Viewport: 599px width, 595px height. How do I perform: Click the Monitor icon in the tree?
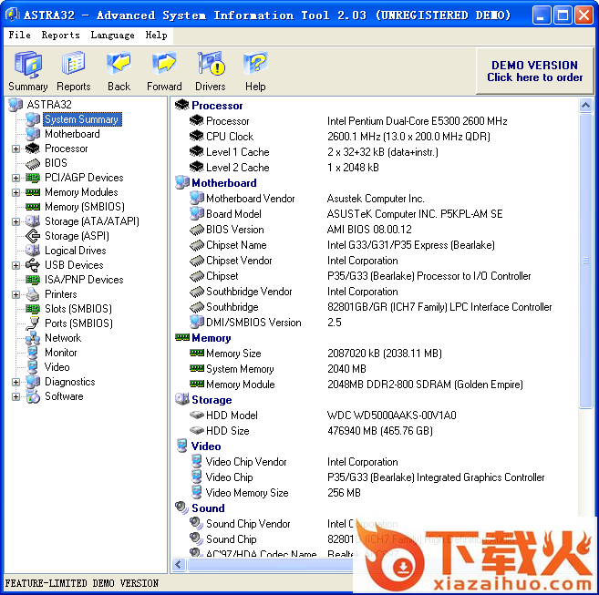tap(33, 353)
